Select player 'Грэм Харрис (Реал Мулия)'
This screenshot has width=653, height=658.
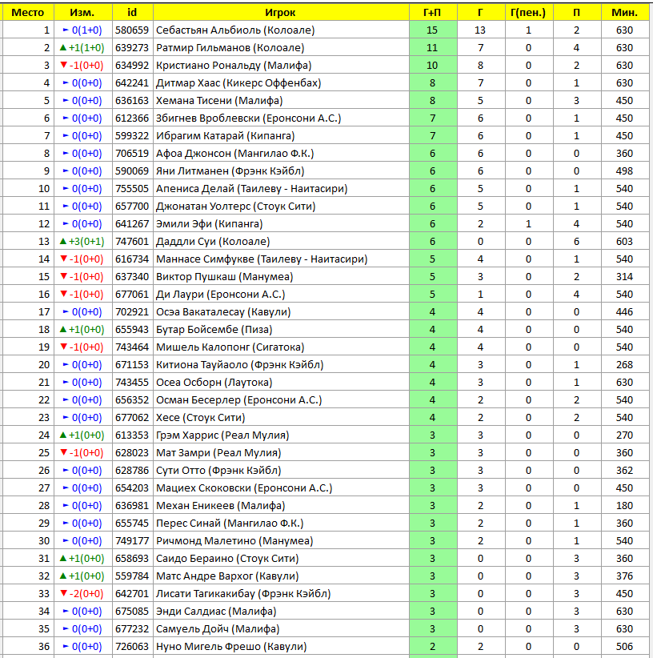click(222, 435)
